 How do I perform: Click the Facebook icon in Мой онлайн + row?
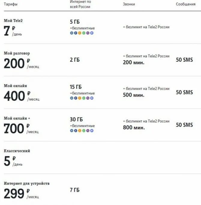point(76,131)
